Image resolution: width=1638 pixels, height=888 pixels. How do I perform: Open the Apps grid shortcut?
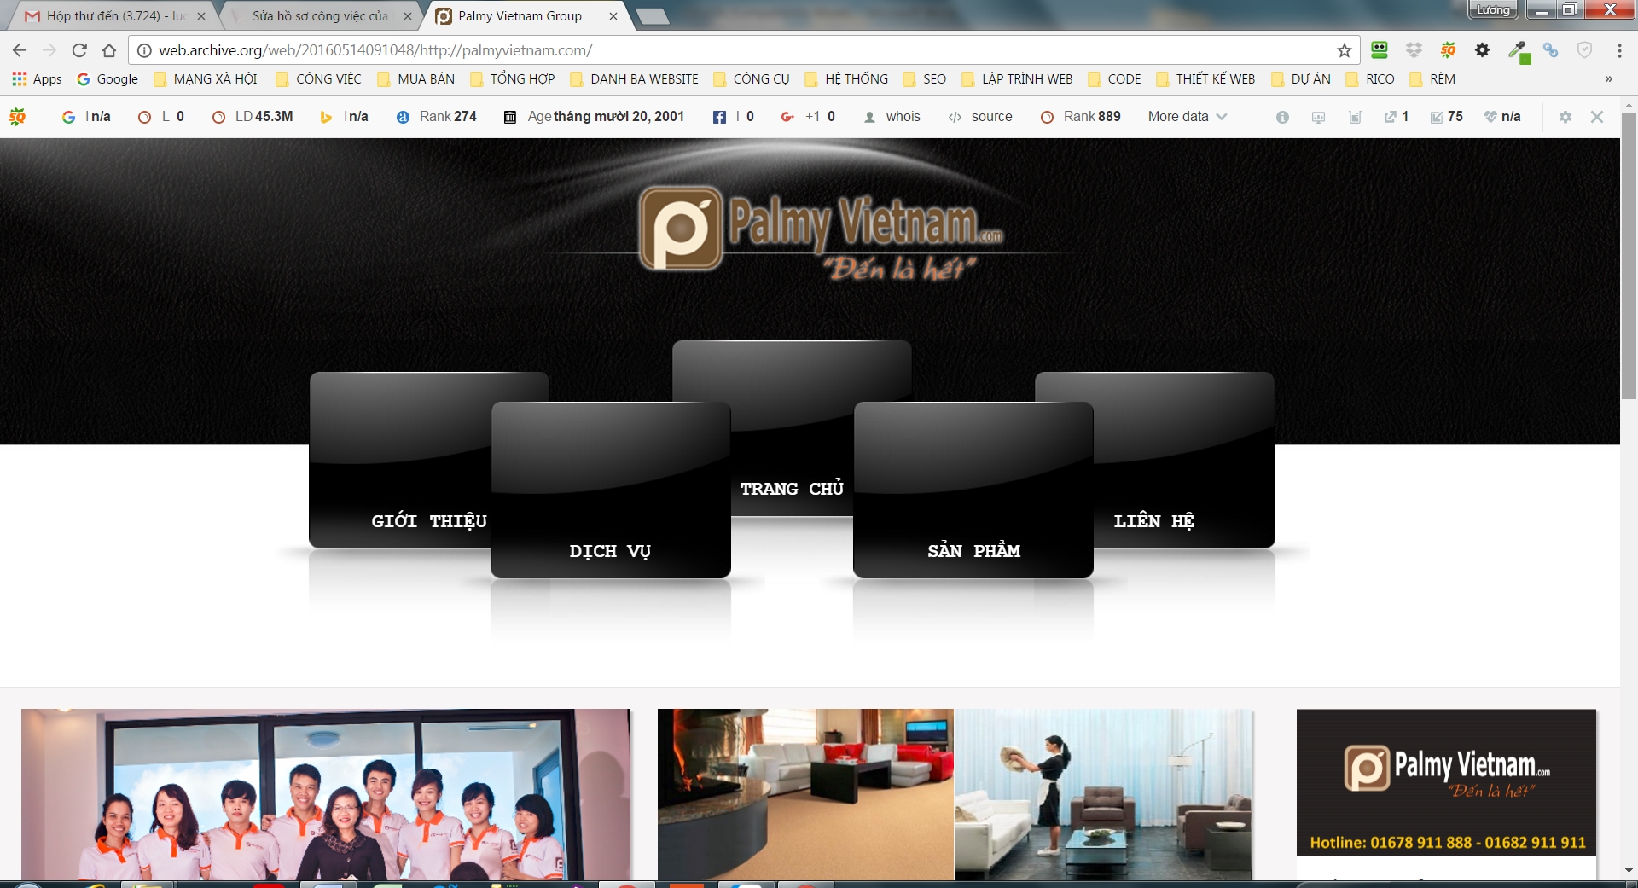tap(37, 79)
